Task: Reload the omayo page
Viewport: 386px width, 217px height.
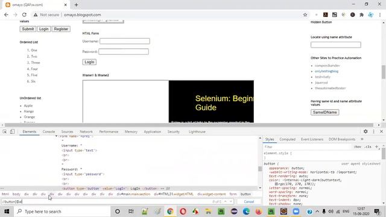Action: (x=24, y=14)
